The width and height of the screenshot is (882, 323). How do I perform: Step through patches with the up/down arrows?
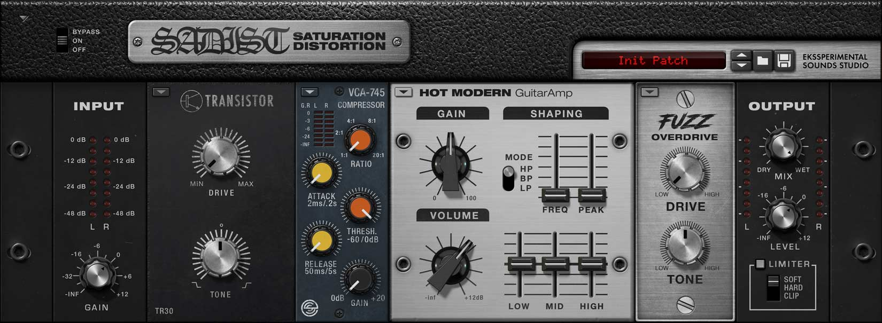[741, 60]
